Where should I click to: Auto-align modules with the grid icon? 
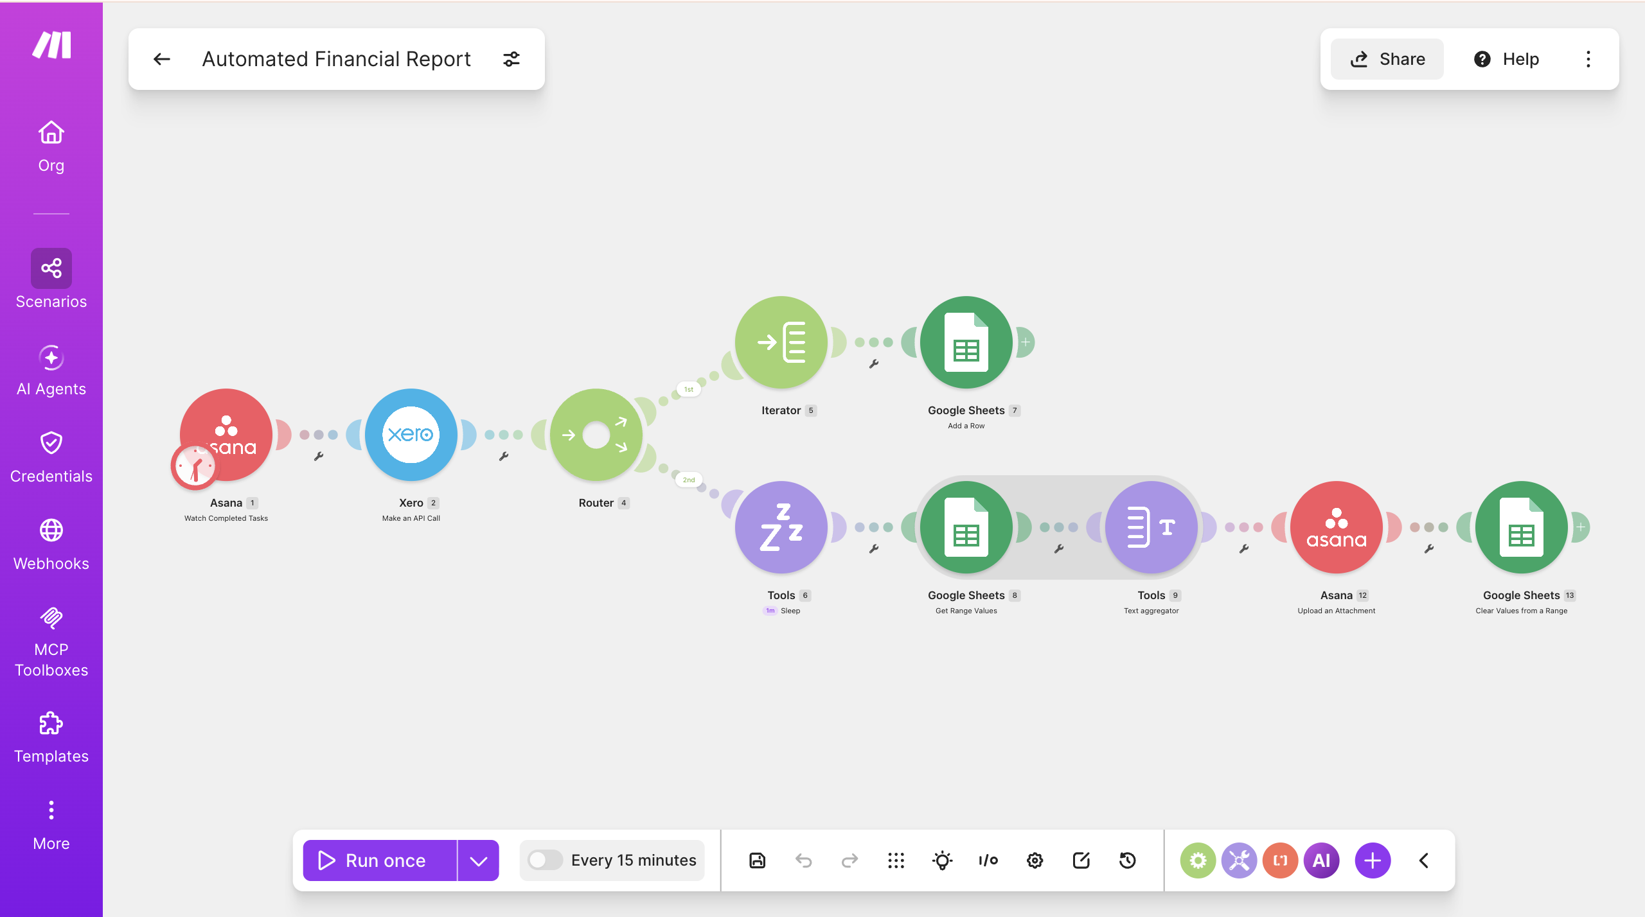[x=896, y=860]
